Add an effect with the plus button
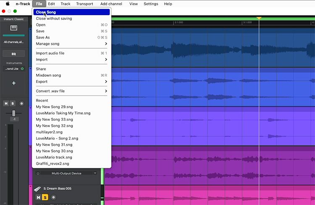 tap(14, 83)
